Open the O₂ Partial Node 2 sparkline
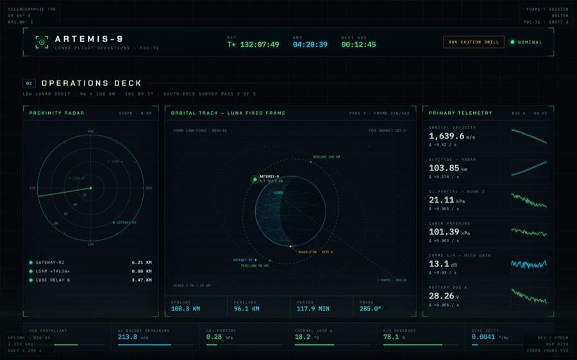This screenshot has width=577, height=360. click(529, 200)
